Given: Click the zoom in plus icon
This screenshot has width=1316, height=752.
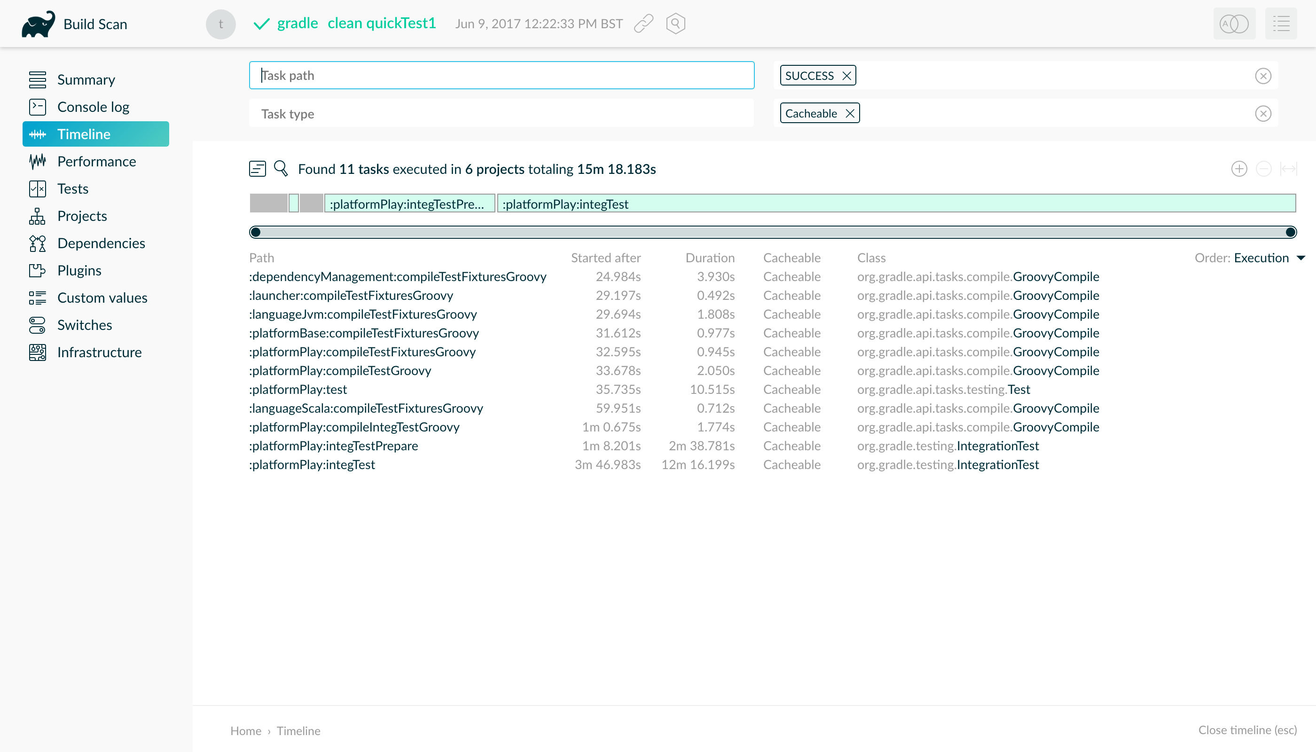Looking at the screenshot, I should point(1239,169).
